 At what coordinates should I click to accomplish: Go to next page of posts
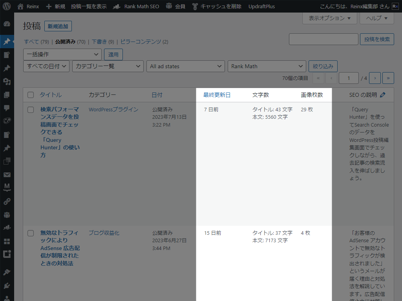coord(375,78)
